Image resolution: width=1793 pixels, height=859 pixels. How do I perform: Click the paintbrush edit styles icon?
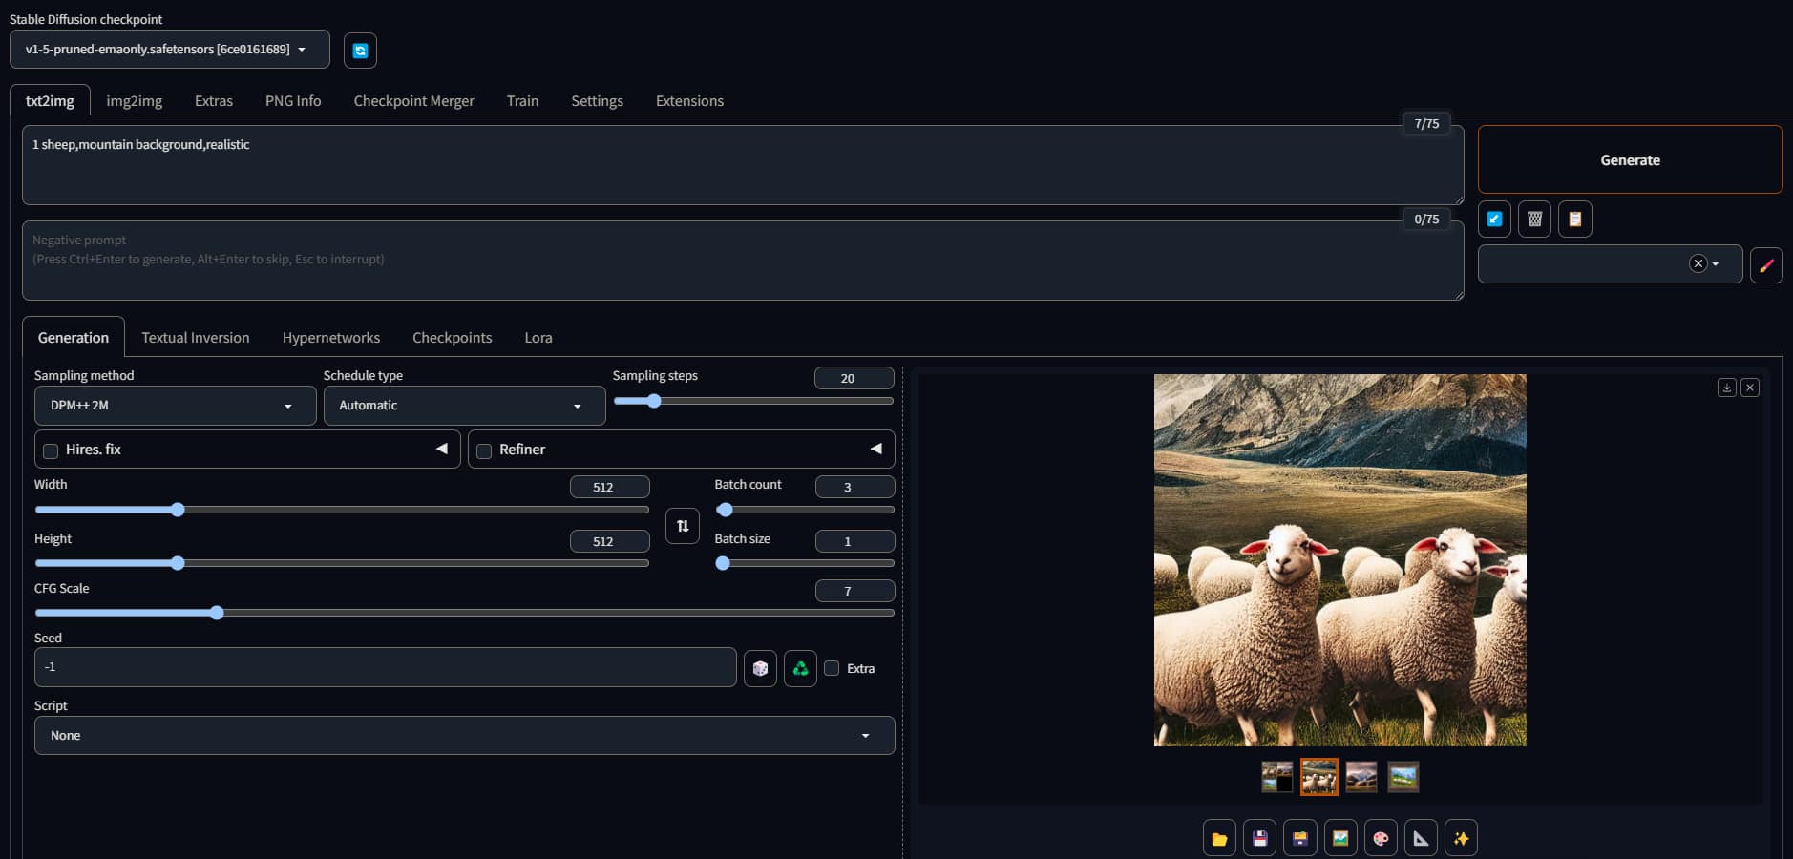[1766, 264]
